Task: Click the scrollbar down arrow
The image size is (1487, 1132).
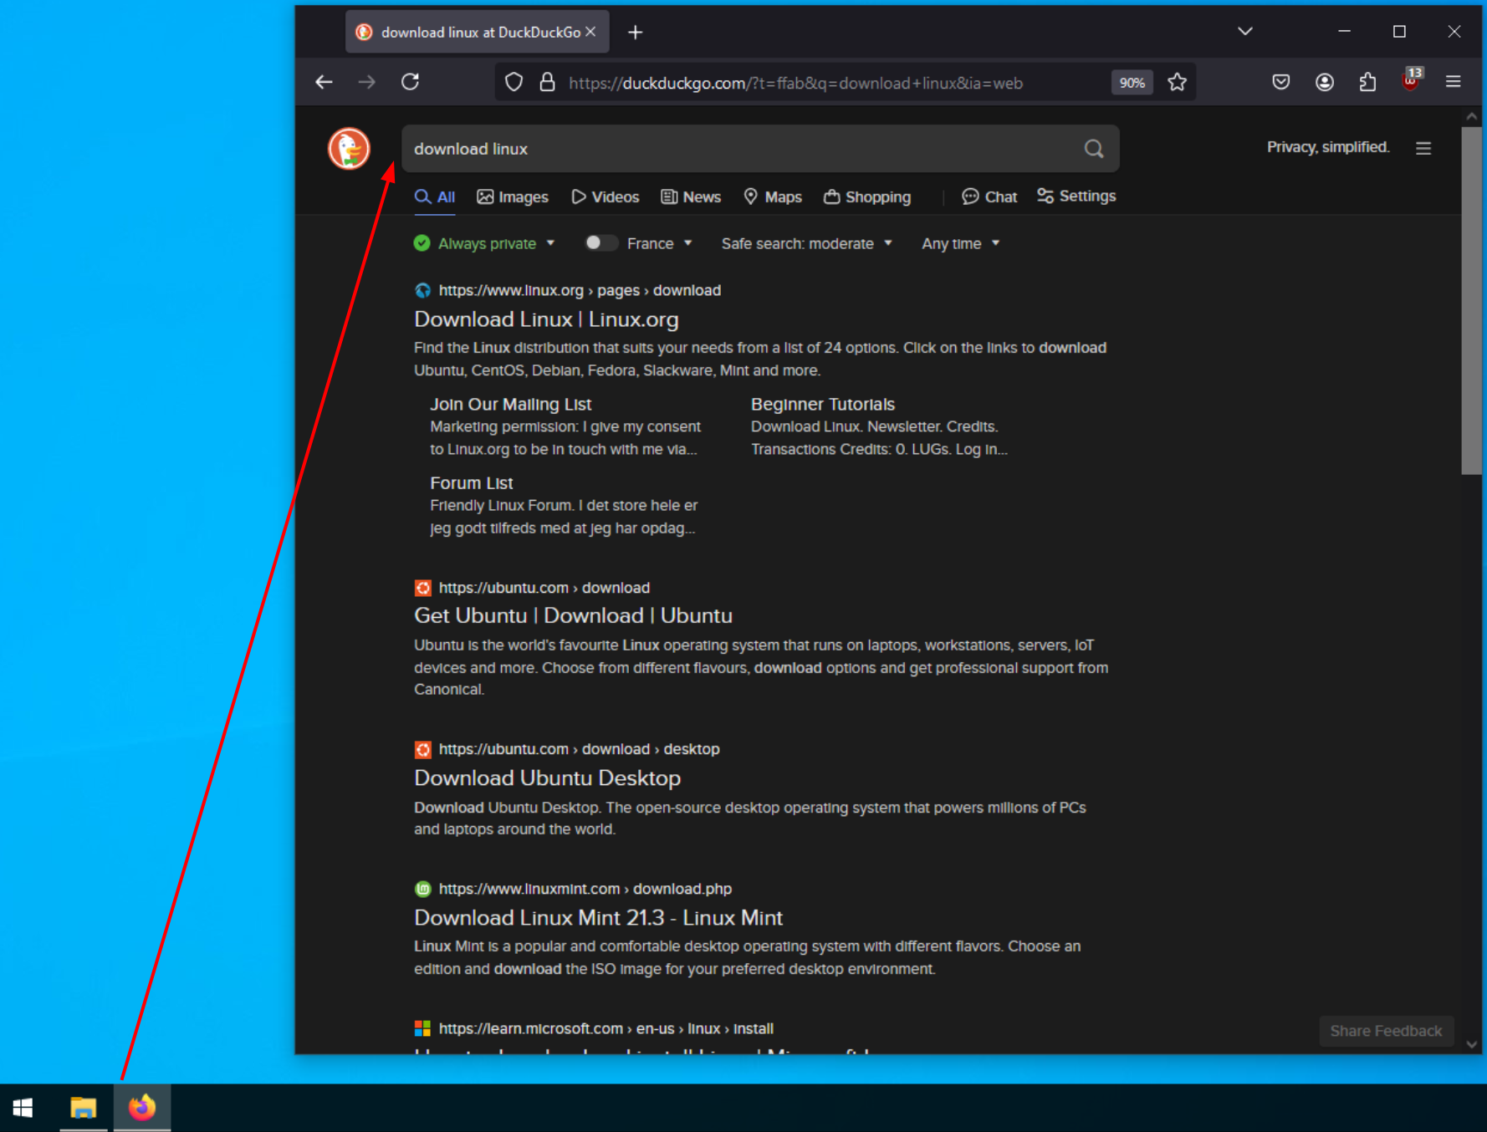Action: [x=1471, y=1044]
